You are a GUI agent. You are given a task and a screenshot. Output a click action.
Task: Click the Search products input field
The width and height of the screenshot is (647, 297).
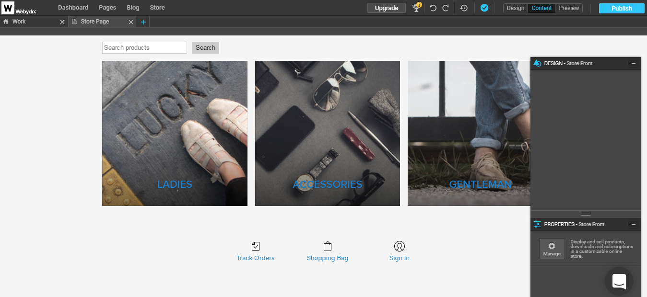pyautogui.click(x=144, y=47)
